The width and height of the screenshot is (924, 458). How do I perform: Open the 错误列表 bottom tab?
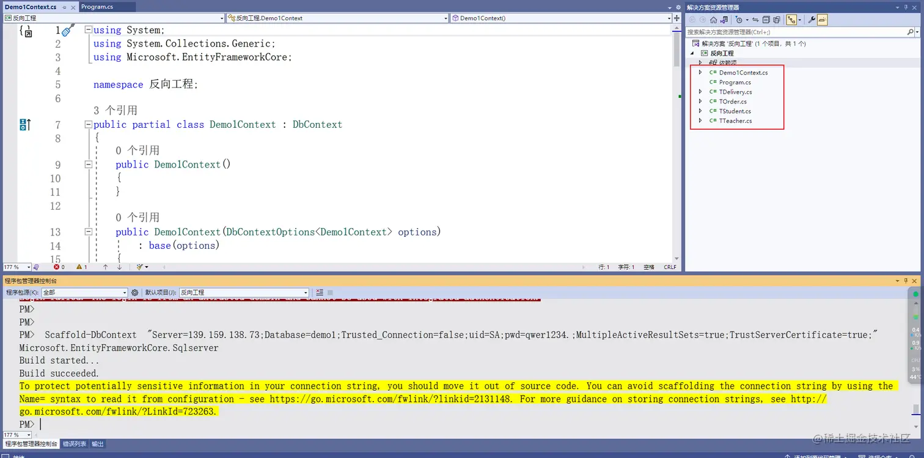[75, 444]
